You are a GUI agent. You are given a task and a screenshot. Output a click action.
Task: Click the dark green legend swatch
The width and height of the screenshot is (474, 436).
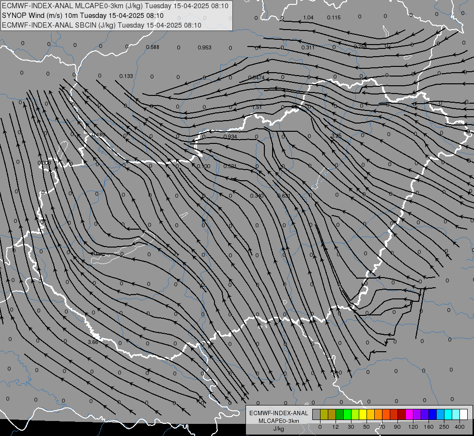click(340, 414)
